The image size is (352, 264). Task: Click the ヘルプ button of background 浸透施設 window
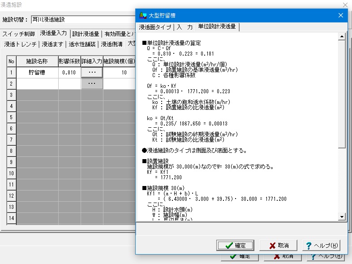(x=326, y=257)
